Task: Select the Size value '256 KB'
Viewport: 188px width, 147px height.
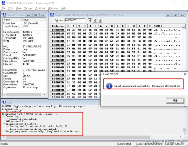Action: [x=26, y=76]
